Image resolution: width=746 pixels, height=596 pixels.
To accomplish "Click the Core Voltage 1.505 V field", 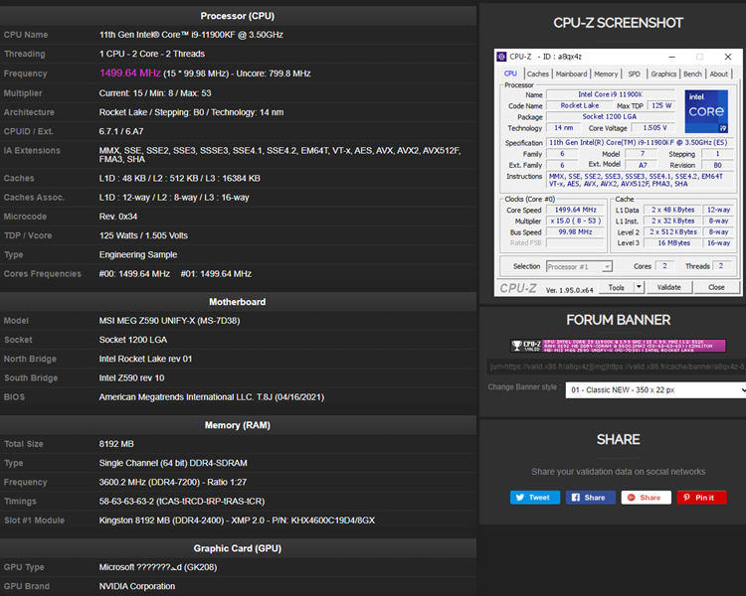I will [654, 128].
